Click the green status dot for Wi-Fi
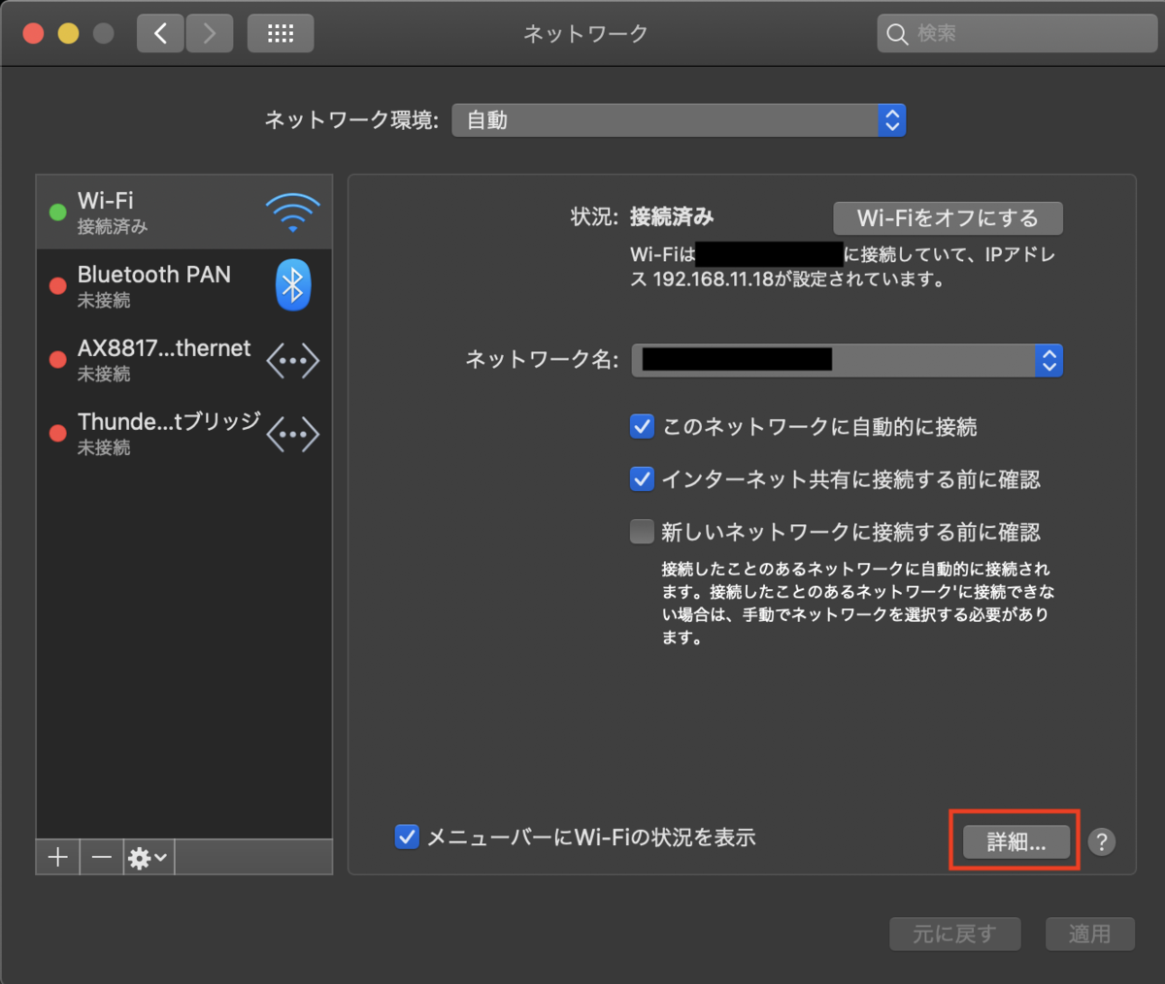 coord(57,212)
